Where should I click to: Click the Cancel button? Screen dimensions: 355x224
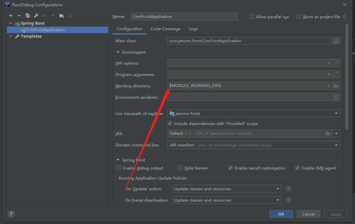pyautogui.click(x=308, y=214)
